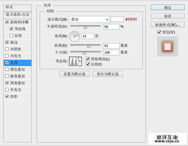The width and height of the screenshot is (188, 146).
Task: Open the 渐变叠加 style settings
Action: click(x=18, y=76)
